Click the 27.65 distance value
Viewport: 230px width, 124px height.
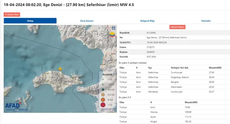pyautogui.click(x=211, y=72)
